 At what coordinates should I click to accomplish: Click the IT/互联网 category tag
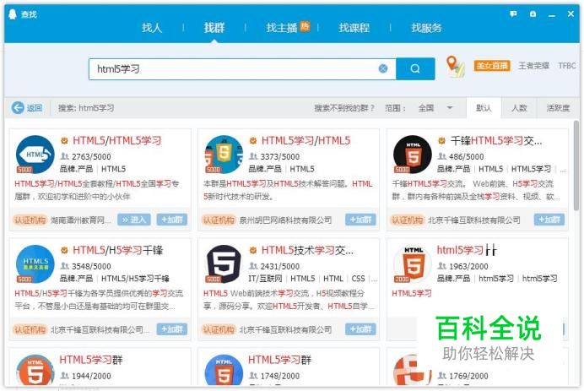(x=265, y=279)
